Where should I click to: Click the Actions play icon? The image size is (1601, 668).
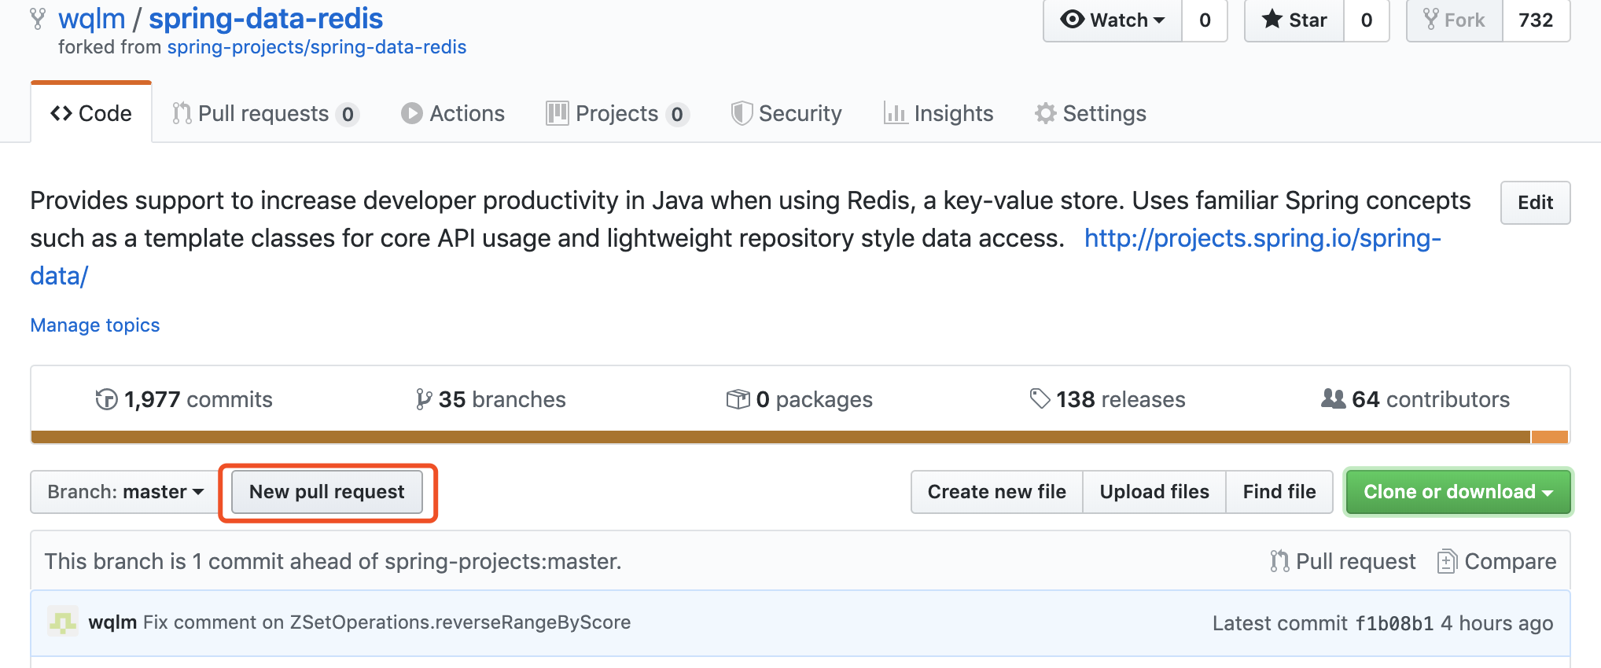(x=411, y=114)
